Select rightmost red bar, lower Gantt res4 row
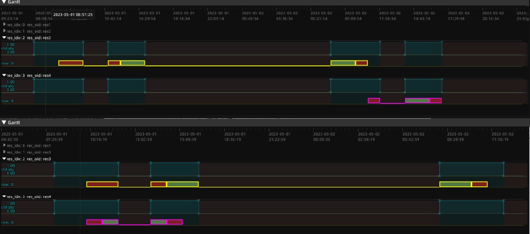The height and width of the screenshot is (234, 530). click(x=174, y=222)
